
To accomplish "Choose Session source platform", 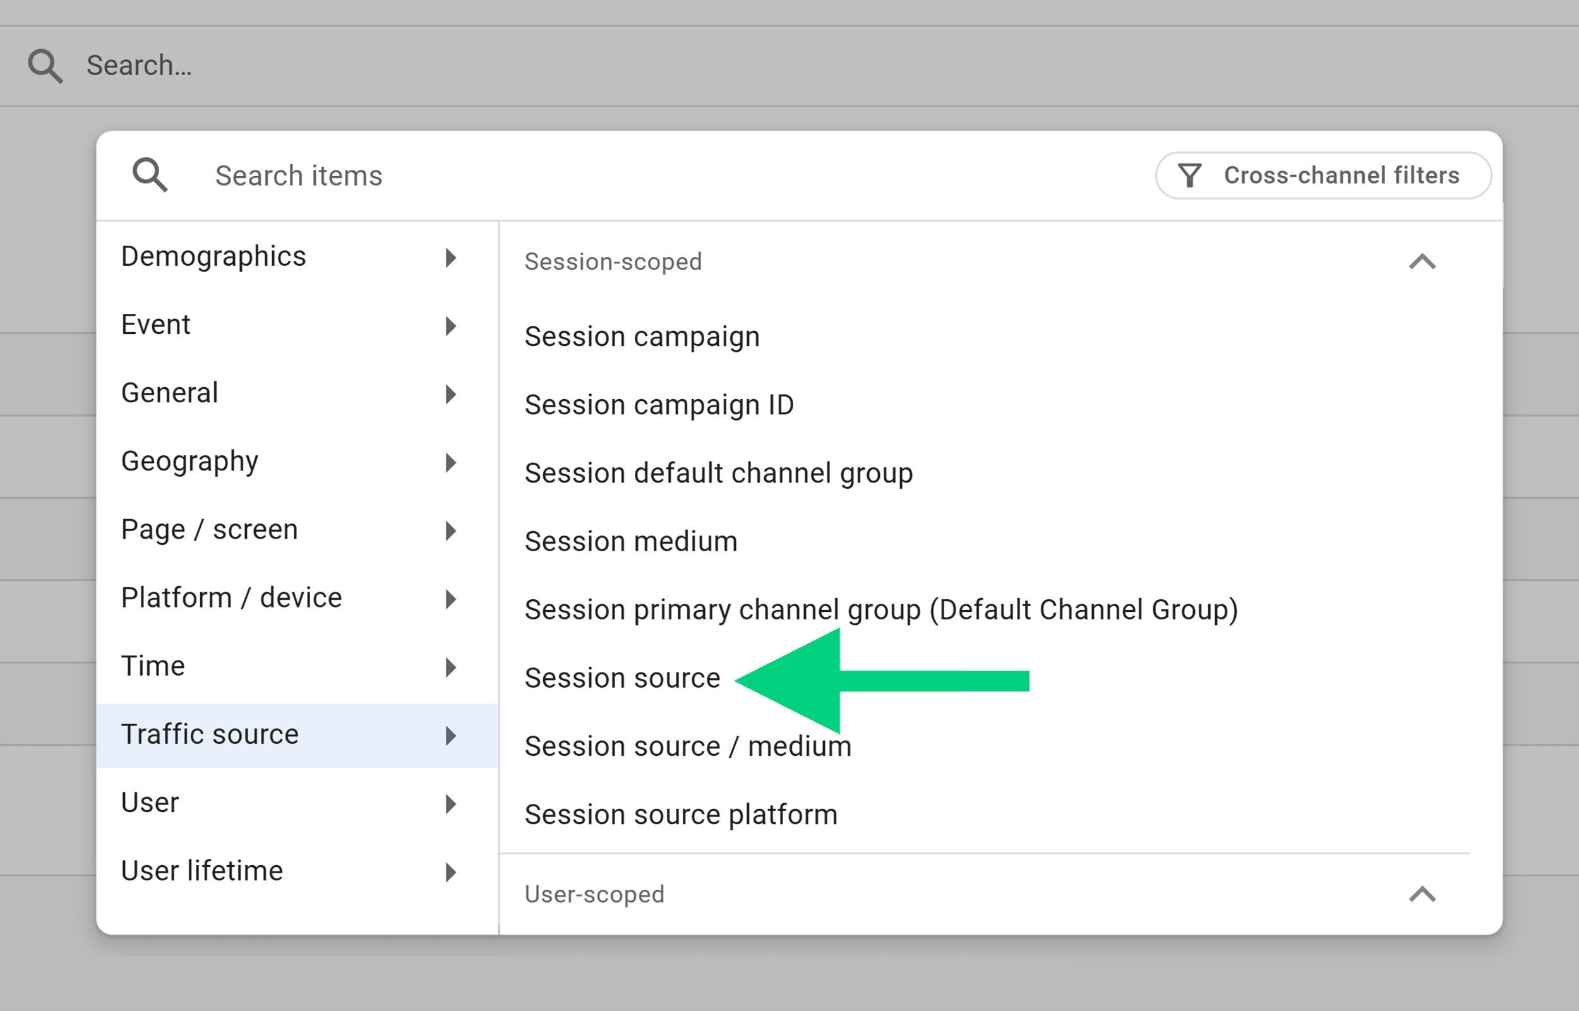I will (x=680, y=814).
